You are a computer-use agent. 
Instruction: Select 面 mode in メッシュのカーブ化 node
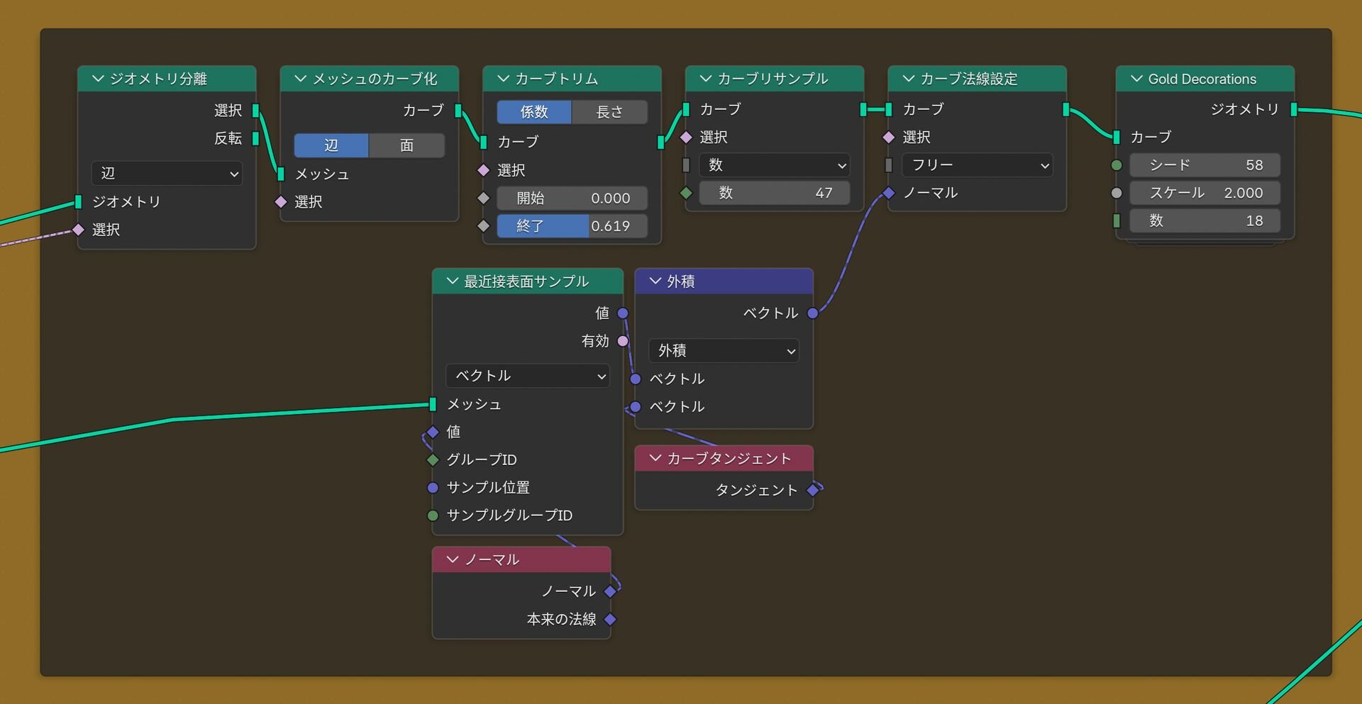[x=406, y=145]
